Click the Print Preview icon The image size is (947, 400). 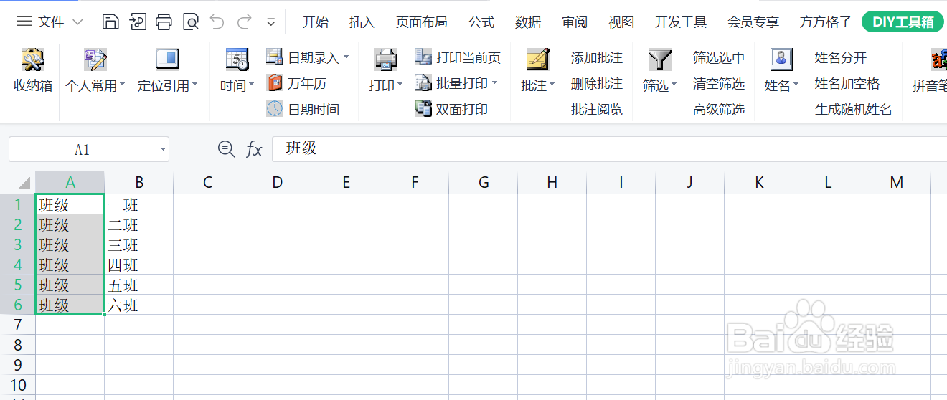(190, 22)
